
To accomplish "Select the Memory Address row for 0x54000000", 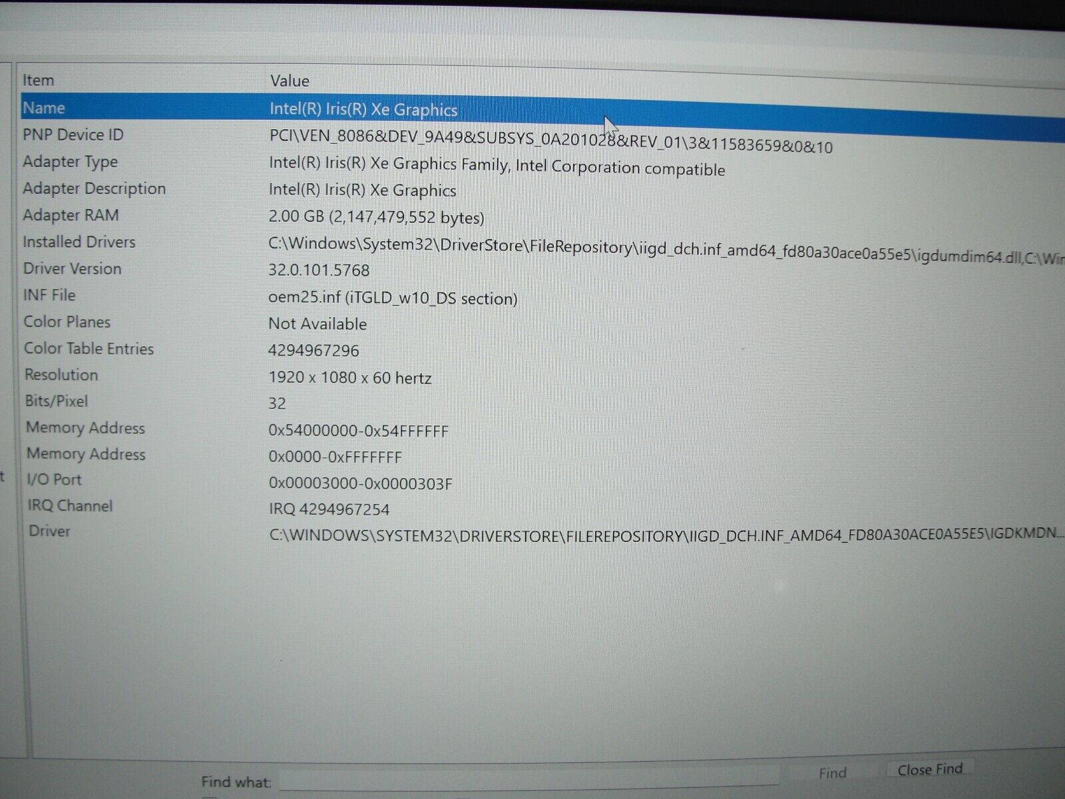I will [85, 427].
